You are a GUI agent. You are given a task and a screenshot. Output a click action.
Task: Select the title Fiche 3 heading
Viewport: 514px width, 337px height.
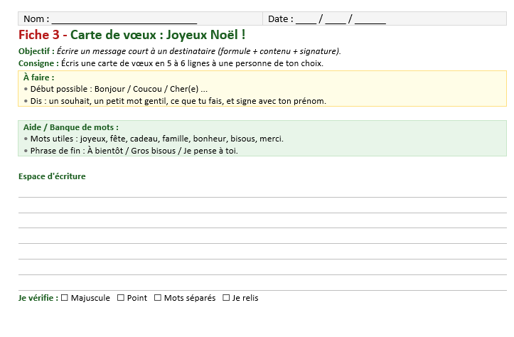(x=132, y=35)
